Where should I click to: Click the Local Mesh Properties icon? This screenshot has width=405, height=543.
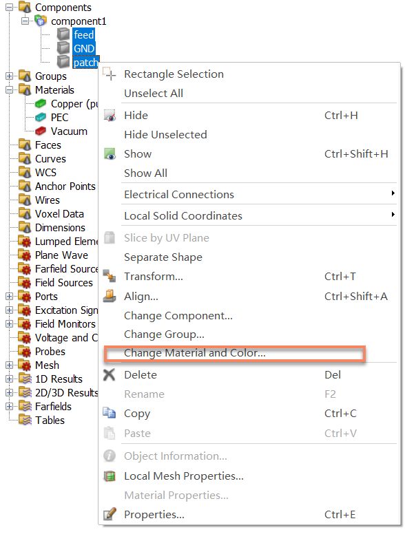tap(110, 476)
